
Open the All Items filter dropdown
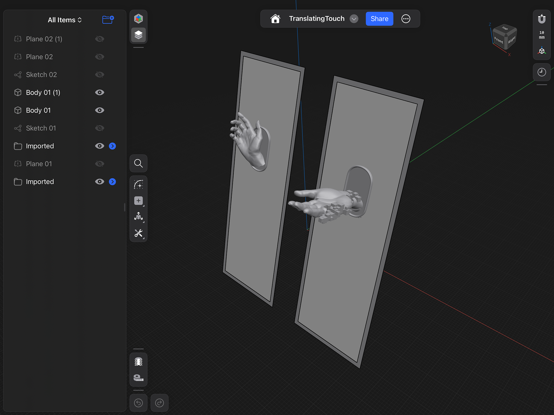pyautogui.click(x=65, y=20)
